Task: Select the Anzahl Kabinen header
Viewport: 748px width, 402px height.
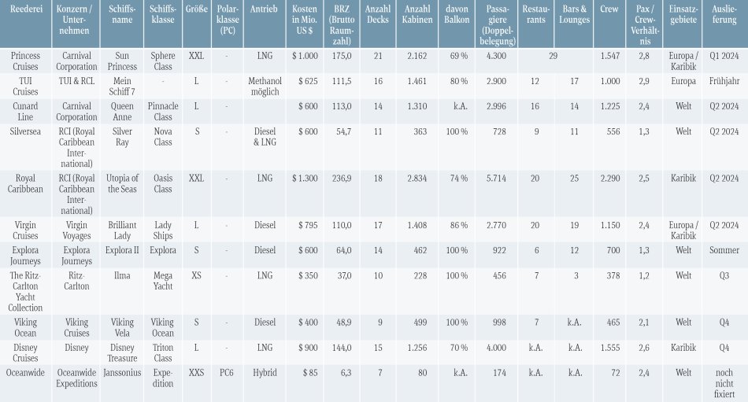Action: [417, 14]
